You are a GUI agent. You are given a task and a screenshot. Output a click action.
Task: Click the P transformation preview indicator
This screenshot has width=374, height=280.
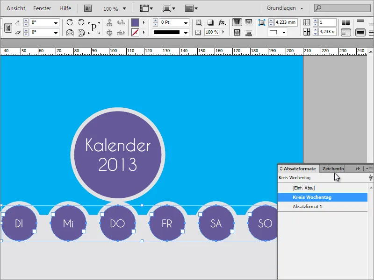pos(94,28)
